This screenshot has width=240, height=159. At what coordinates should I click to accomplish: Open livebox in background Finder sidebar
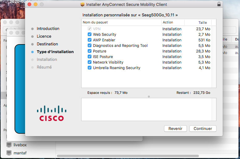pos(20,145)
